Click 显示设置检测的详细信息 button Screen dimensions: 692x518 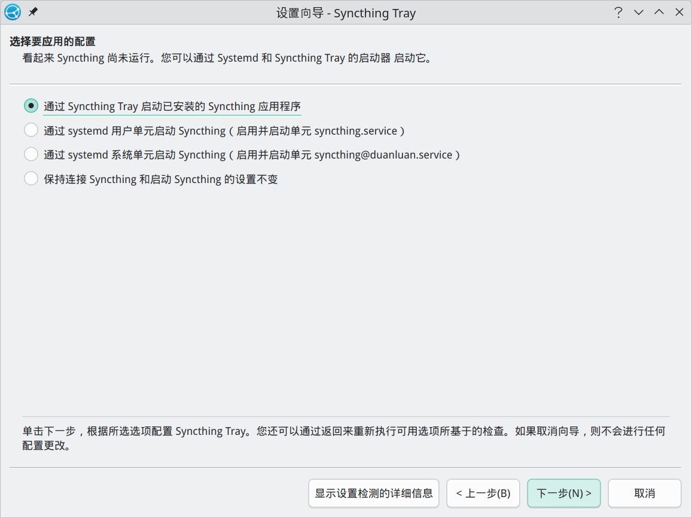(x=373, y=493)
